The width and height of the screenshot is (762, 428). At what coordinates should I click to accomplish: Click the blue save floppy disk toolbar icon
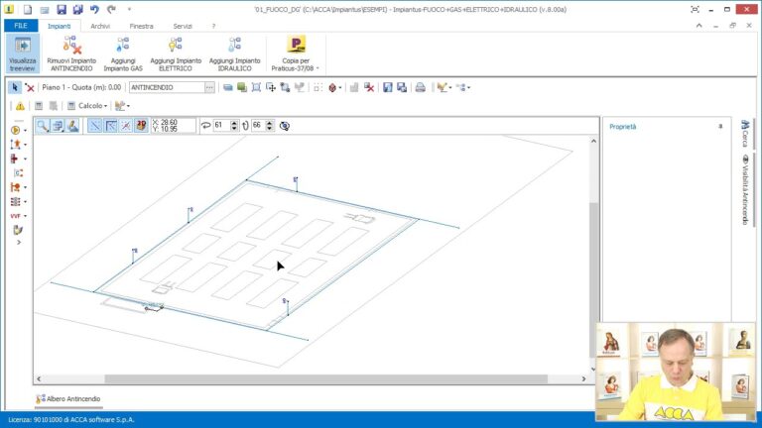(387, 87)
